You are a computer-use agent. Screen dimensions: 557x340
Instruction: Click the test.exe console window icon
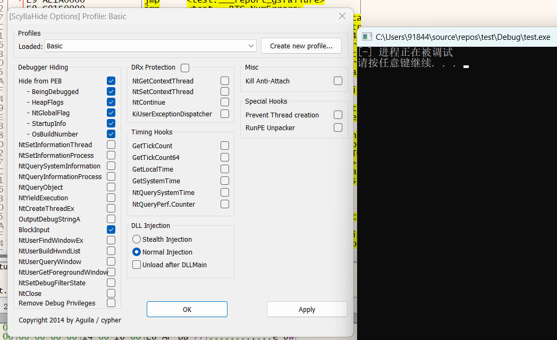[x=367, y=37]
